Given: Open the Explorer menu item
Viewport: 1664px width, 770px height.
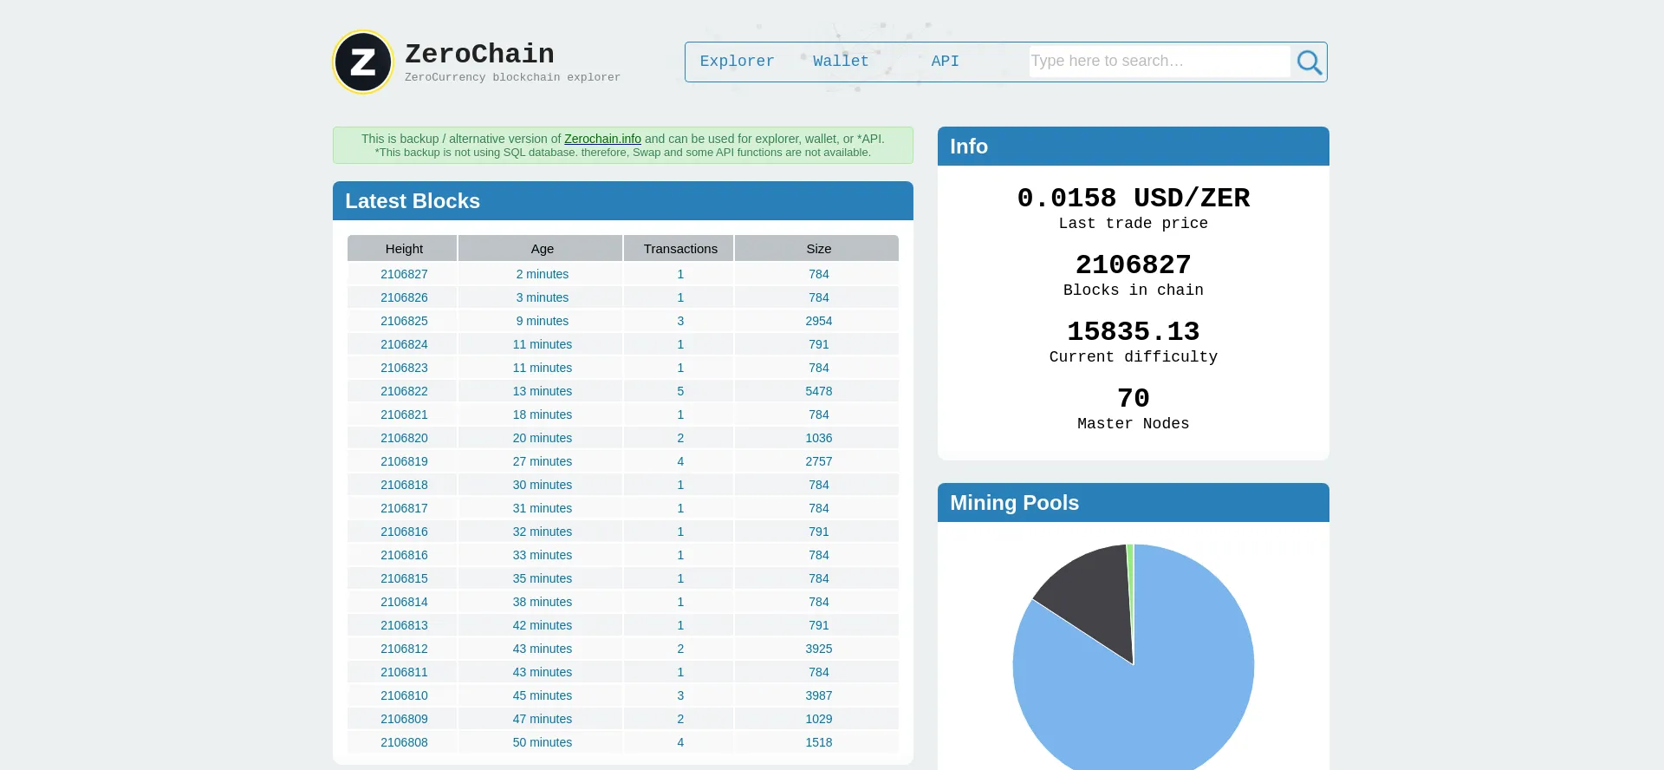Looking at the screenshot, I should click(x=737, y=62).
